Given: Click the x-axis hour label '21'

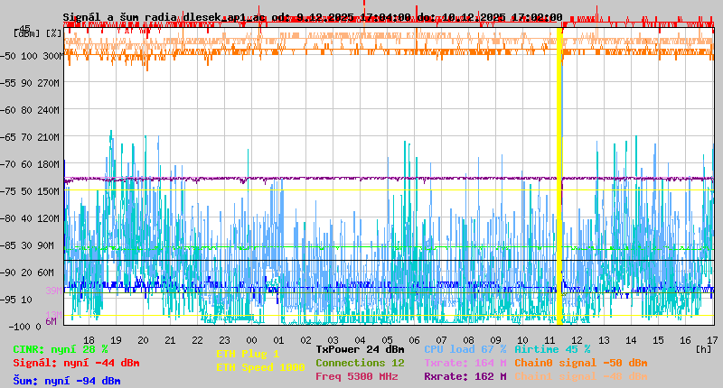Looking at the screenshot, I should 170,340.
